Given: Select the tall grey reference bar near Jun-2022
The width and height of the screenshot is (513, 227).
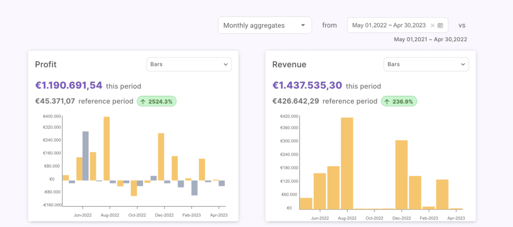Looking at the screenshot, I should pyautogui.click(x=85, y=156).
